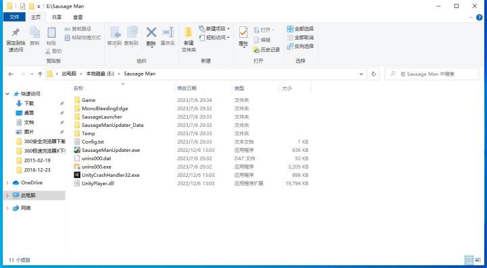Click the Up one level arrow

(x=40, y=74)
